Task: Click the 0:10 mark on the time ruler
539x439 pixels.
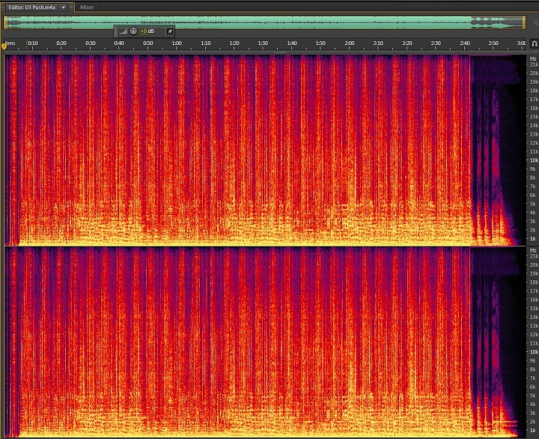Action: click(x=33, y=43)
